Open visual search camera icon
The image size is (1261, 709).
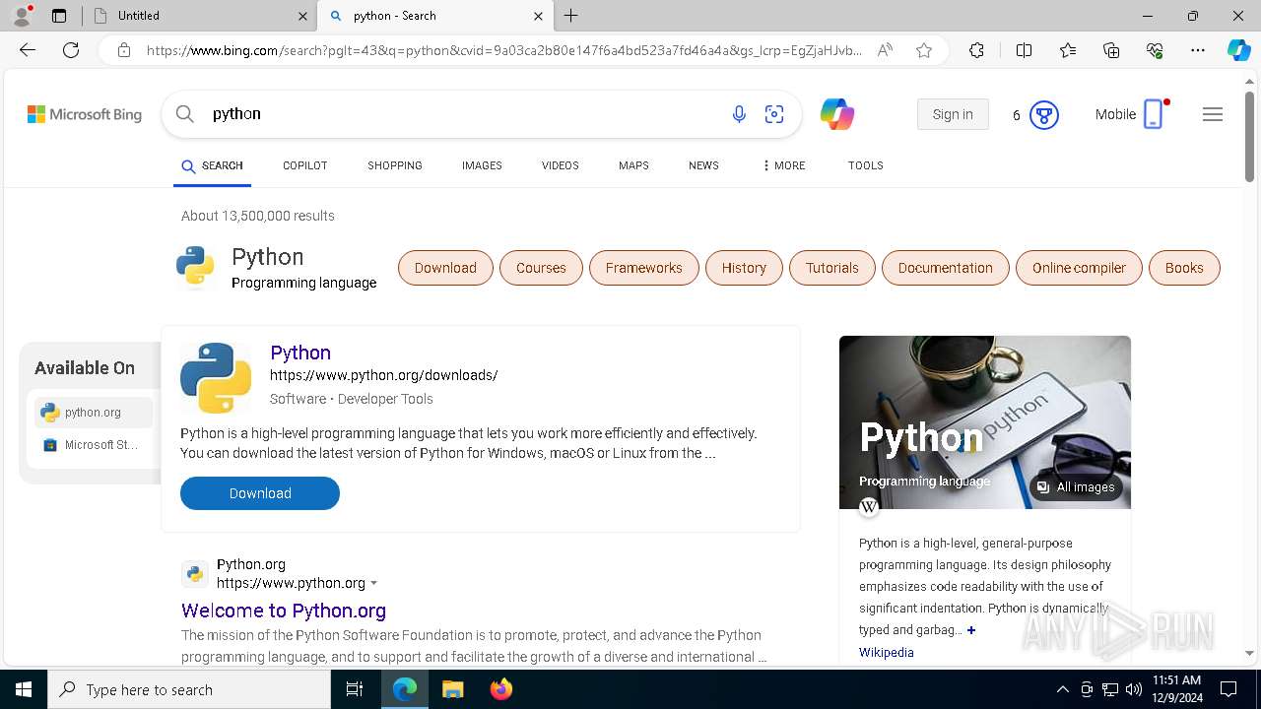(x=774, y=114)
